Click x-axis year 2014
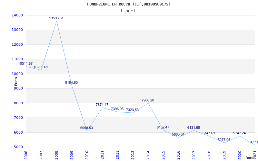258x161 pixels. (148, 155)
